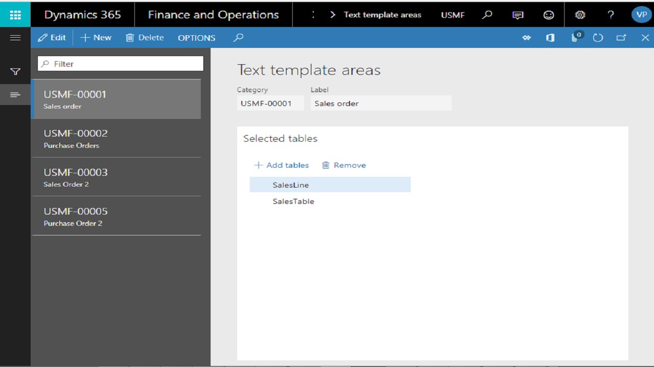
Task: Expand the breadcrumb chevron arrow
Action: [333, 15]
